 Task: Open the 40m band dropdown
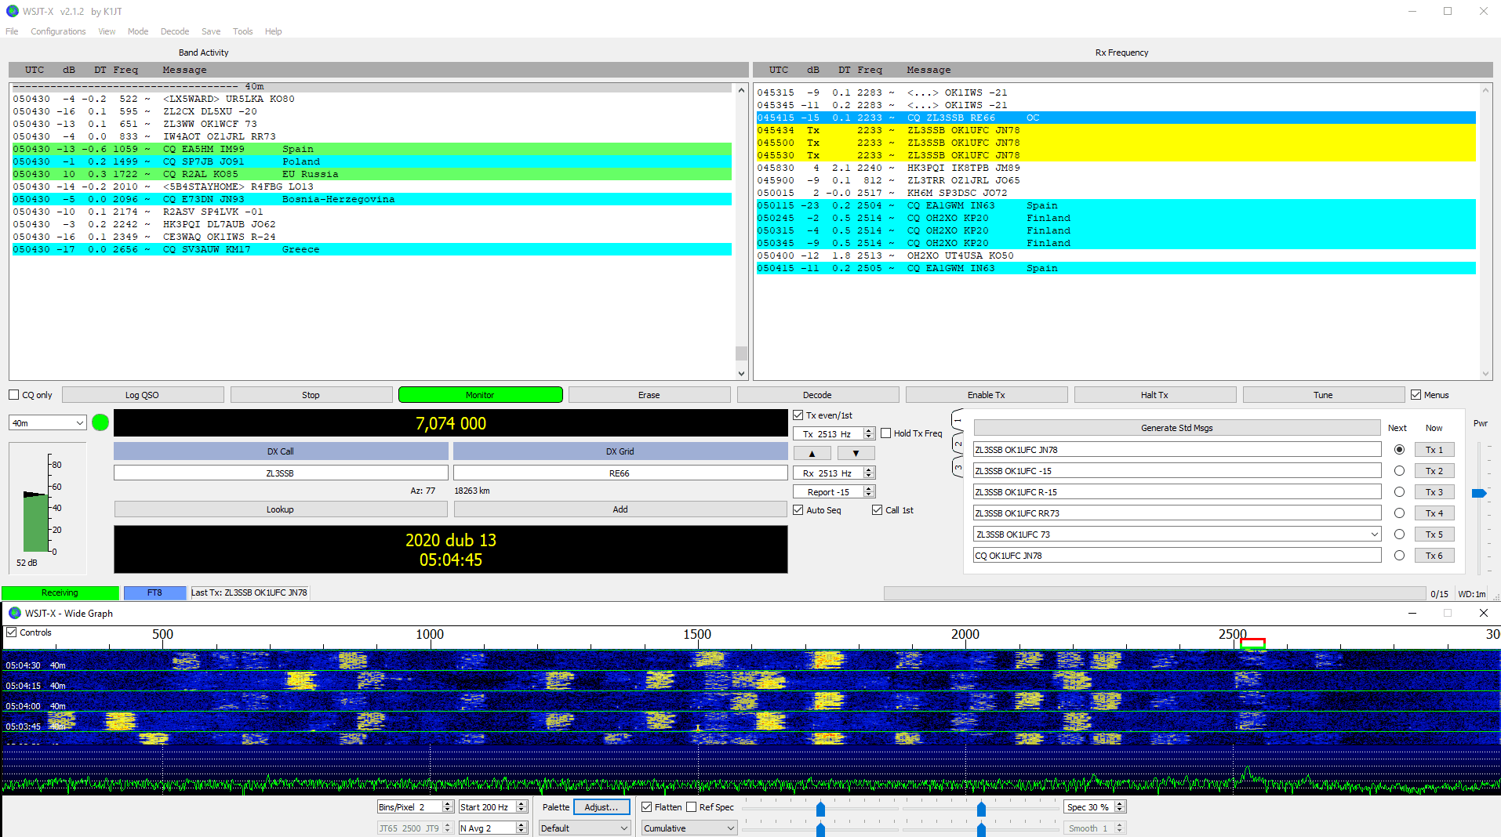pyautogui.click(x=48, y=423)
